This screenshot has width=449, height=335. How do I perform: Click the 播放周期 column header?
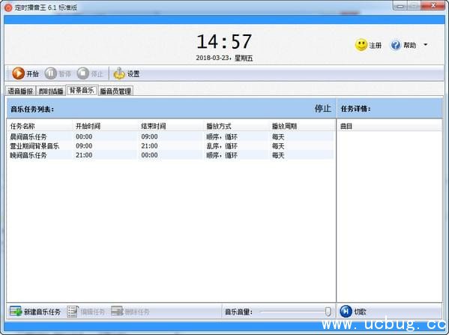302,126
